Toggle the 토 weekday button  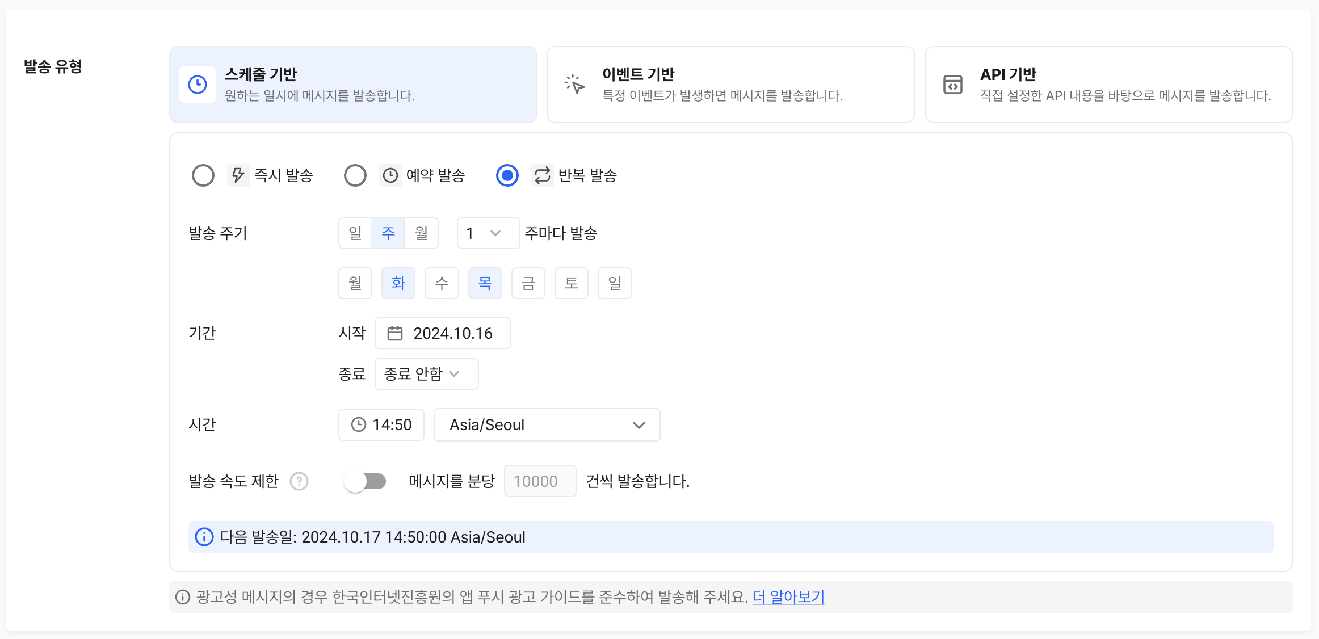[572, 283]
